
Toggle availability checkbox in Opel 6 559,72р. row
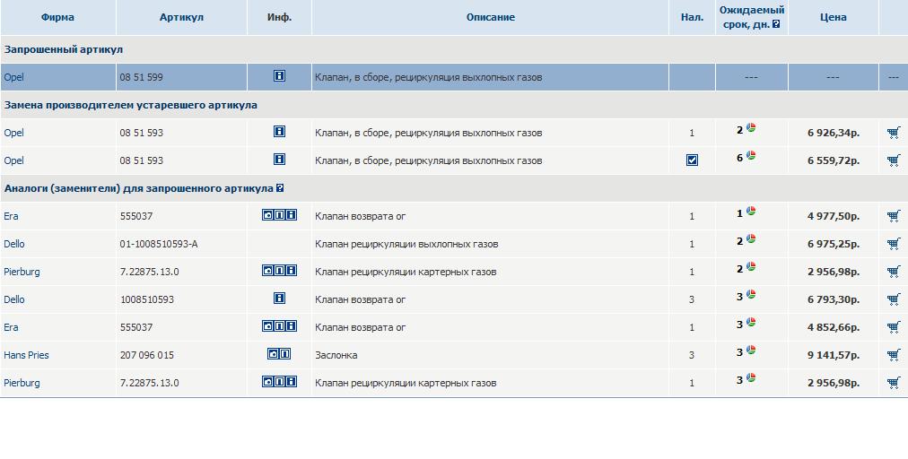[692, 160]
